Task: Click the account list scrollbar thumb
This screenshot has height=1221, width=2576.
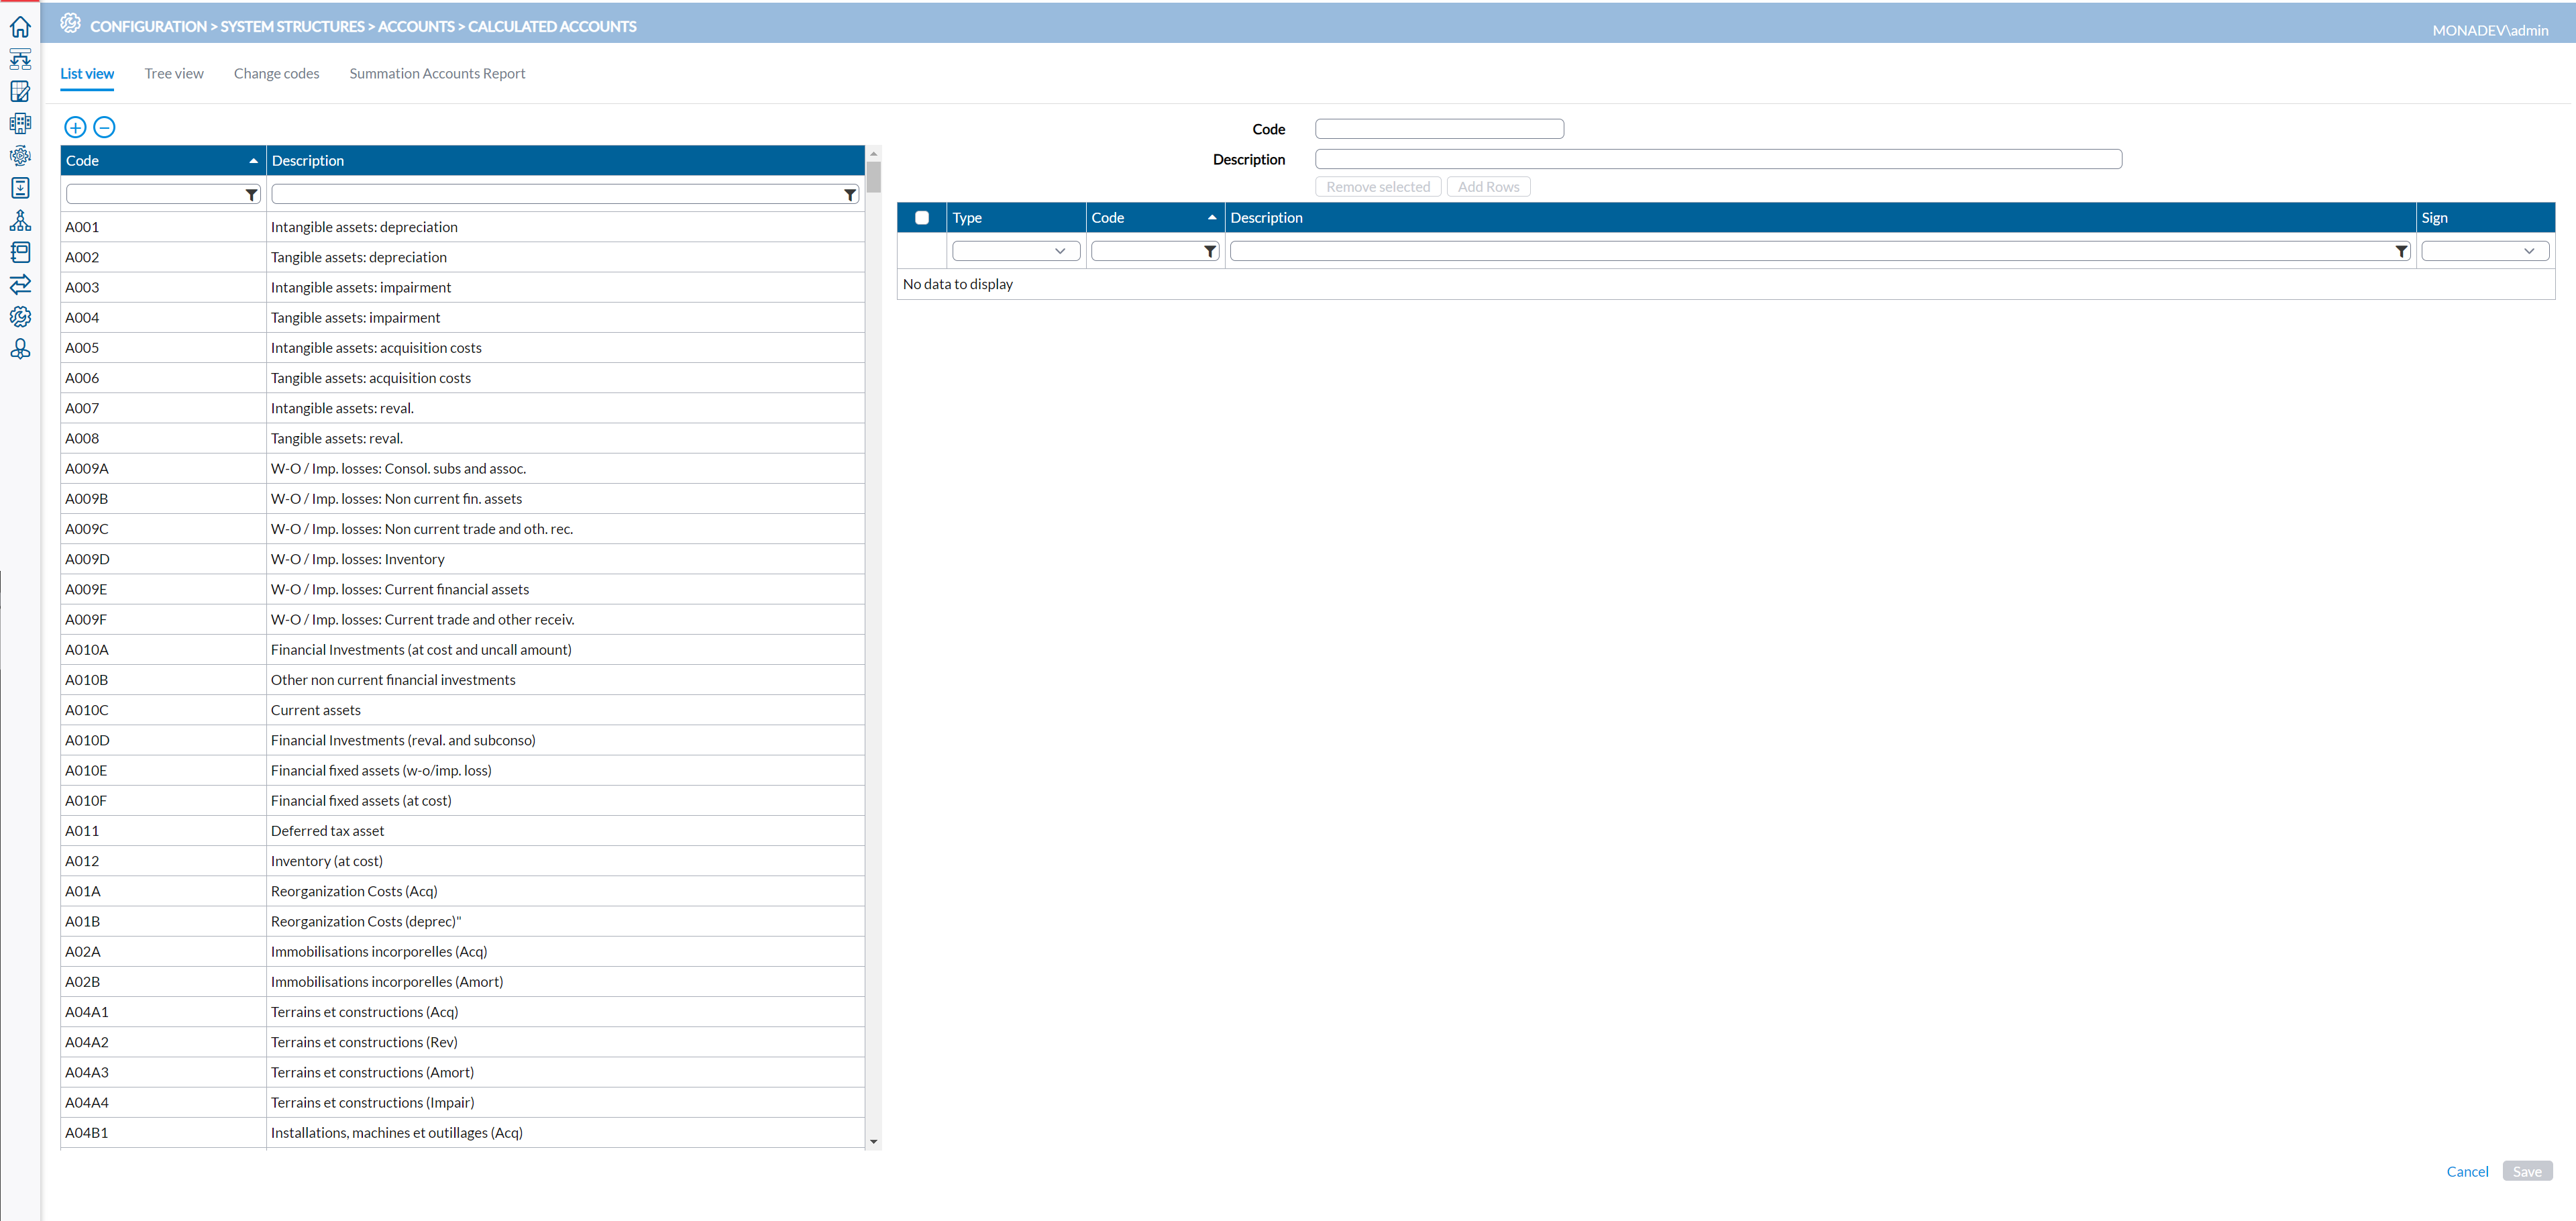Action: (x=874, y=178)
